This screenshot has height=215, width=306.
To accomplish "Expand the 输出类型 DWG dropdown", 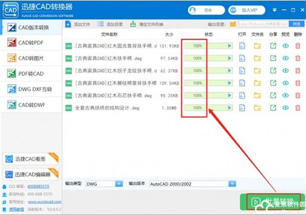I will coord(119,184).
